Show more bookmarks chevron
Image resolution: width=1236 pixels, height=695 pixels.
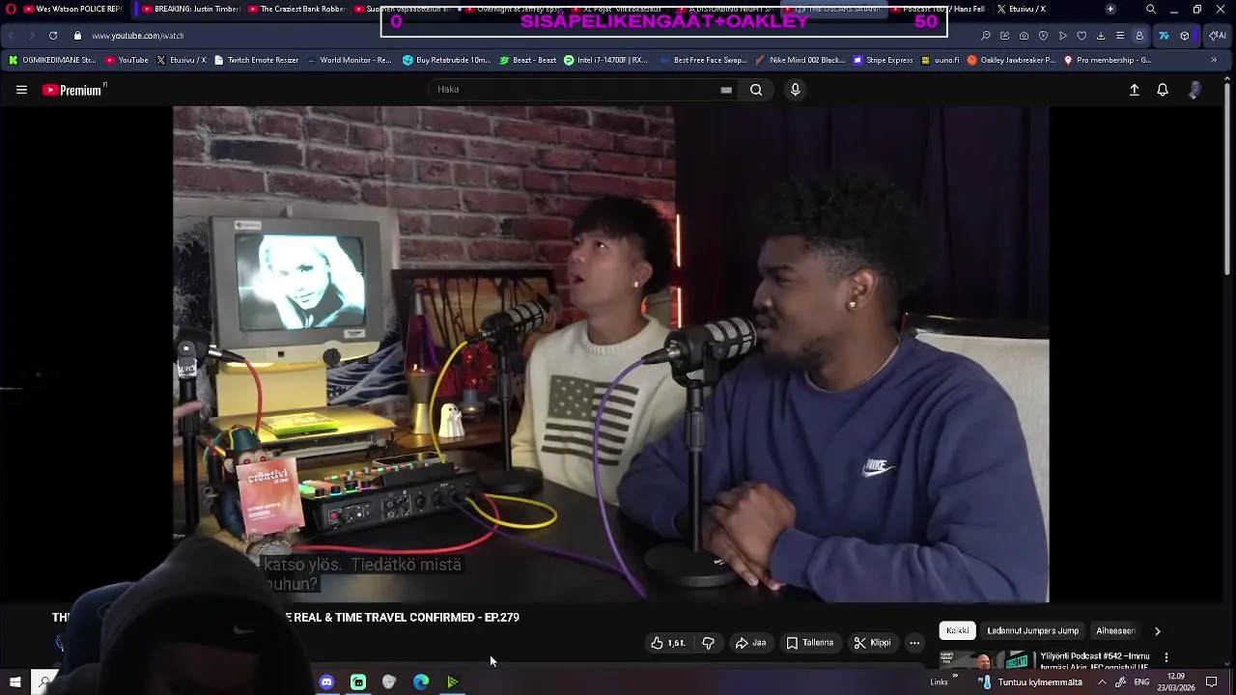[1214, 60]
